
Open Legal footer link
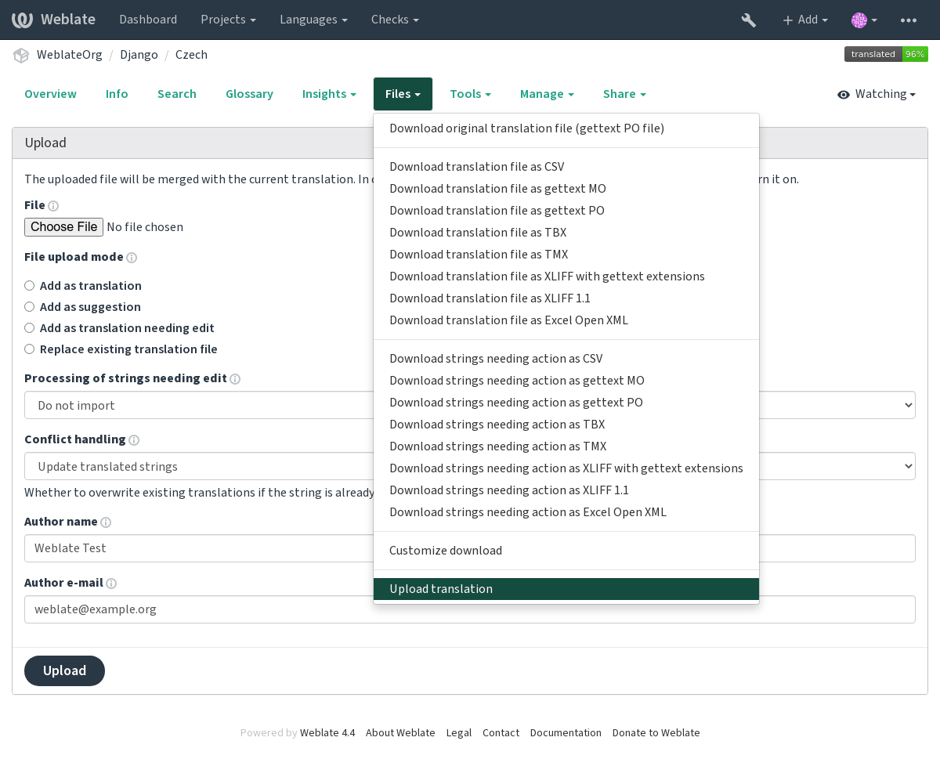pyautogui.click(x=459, y=733)
